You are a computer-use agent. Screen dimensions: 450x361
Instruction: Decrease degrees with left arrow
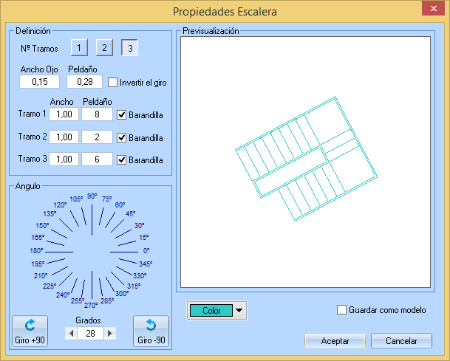(72, 334)
